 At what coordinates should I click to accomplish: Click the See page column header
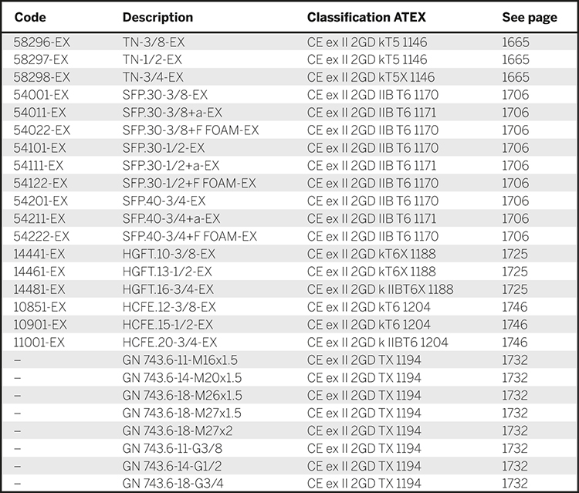pyautogui.click(x=529, y=17)
